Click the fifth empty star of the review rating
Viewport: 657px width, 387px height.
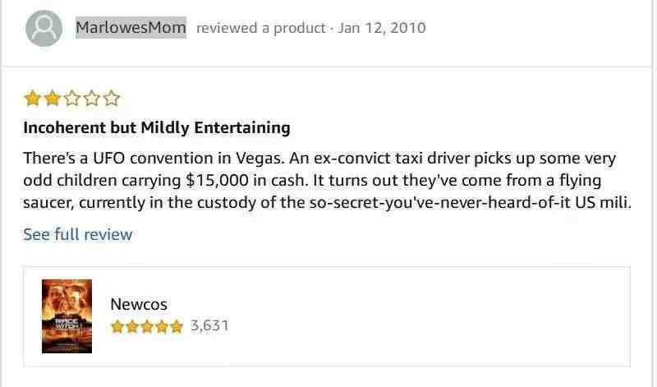111,99
